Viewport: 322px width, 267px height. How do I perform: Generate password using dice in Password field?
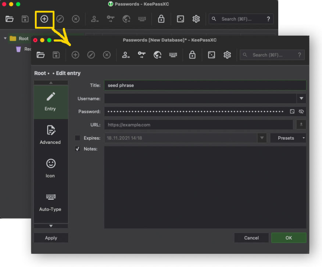(292, 111)
